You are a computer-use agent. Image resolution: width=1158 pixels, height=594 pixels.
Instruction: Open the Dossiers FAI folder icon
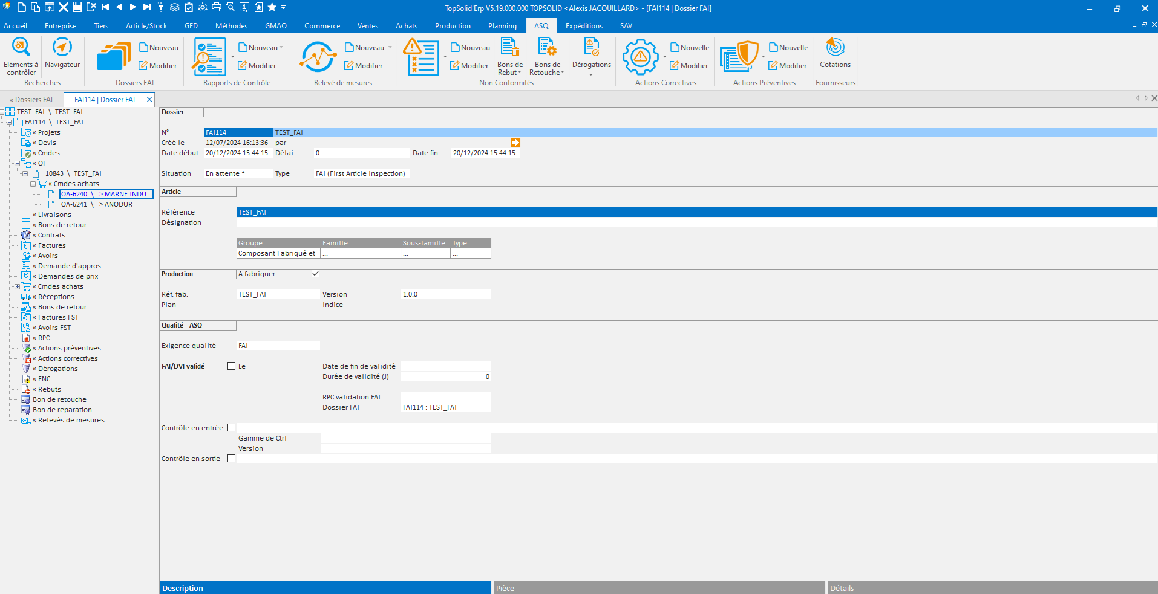tap(113, 56)
